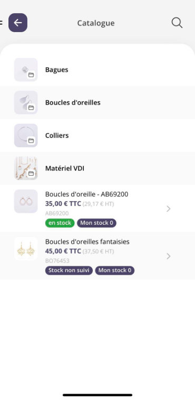The image size is (195, 400).
Task: Select the Matériel VDI category label
Action: (x=65, y=168)
